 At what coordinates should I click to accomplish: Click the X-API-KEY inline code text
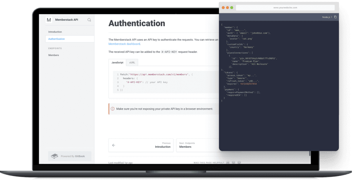(169, 52)
